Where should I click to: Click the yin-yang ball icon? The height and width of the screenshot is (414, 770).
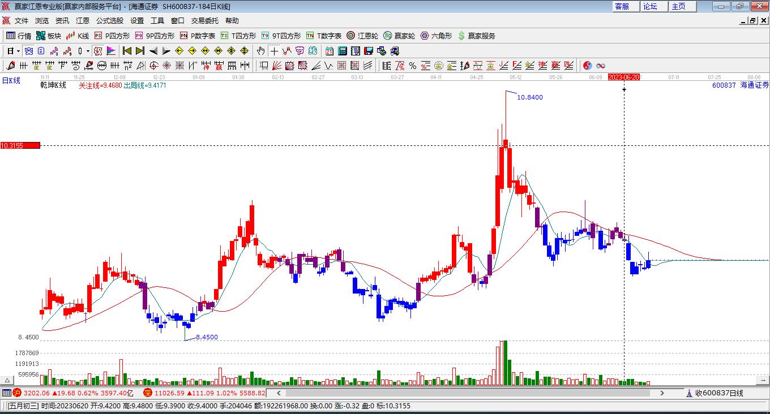click(x=588, y=66)
